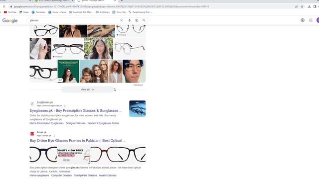
Task: Click the Google logo
Action: (10, 21)
